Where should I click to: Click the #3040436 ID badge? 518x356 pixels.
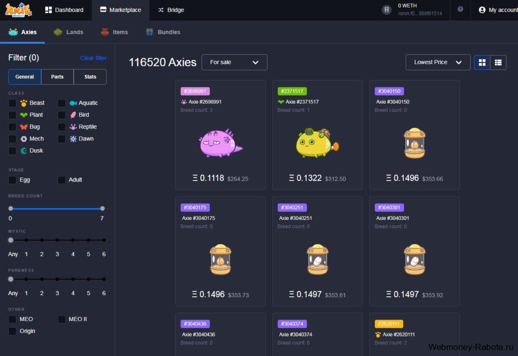(195, 324)
